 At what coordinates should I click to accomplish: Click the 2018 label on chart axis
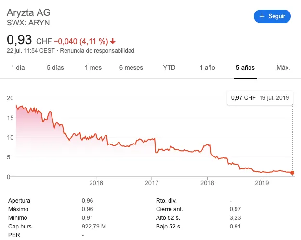click(x=207, y=183)
